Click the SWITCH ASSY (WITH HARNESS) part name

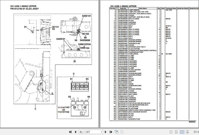[x=142, y=110]
